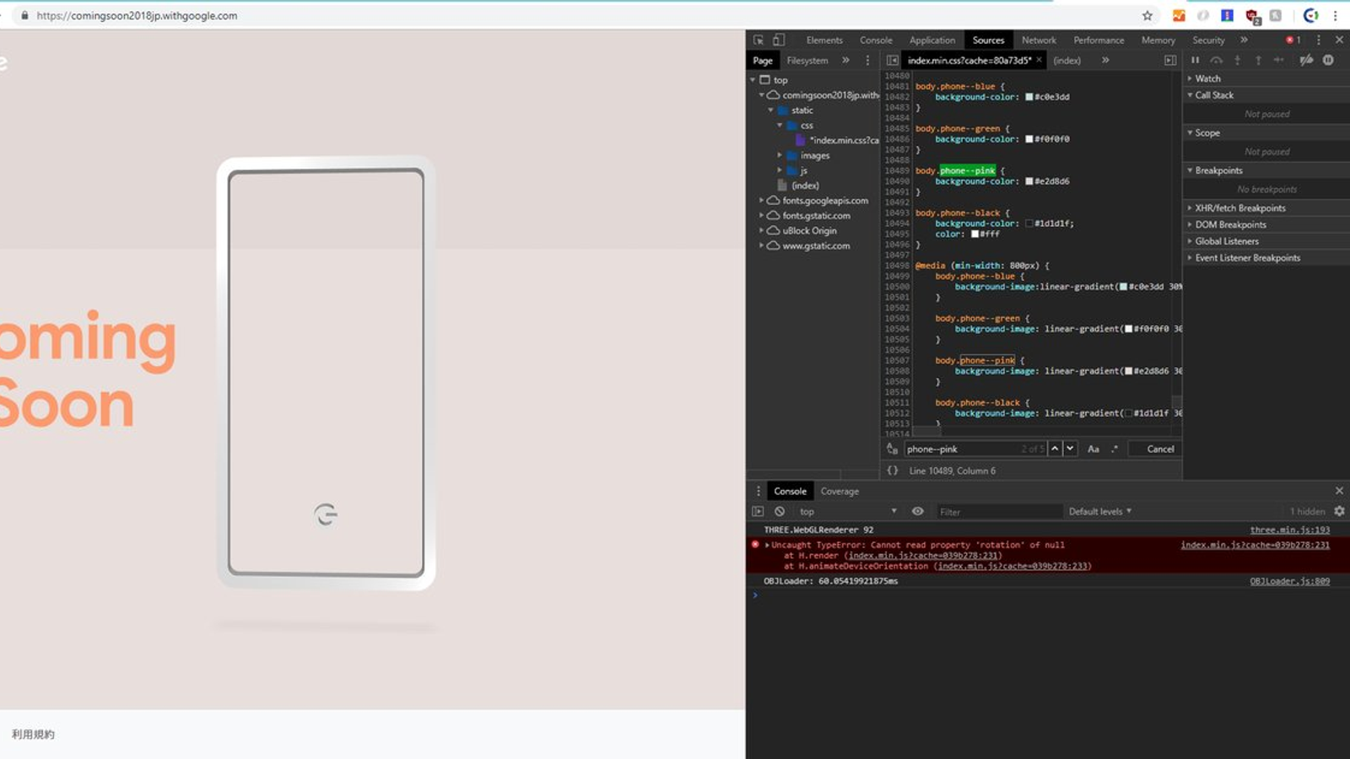Image resolution: width=1350 pixels, height=759 pixels.
Task: Close the console drawer
Action: (x=1339, y=491)
